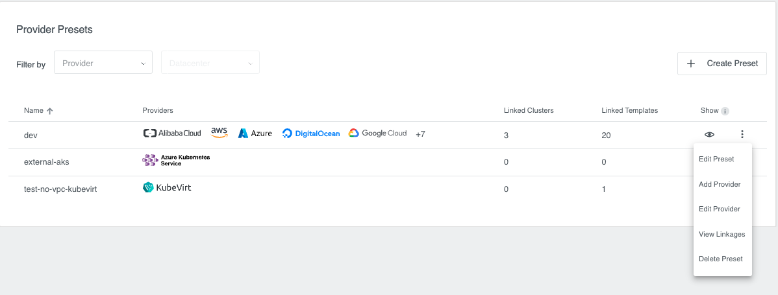The image size is (778, 295).
Task: Sort by the Name column arrow
Action: tap(50, 111)
